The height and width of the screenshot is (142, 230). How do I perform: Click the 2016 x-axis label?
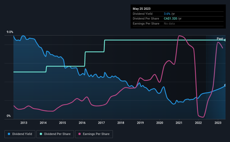(82, 123)
